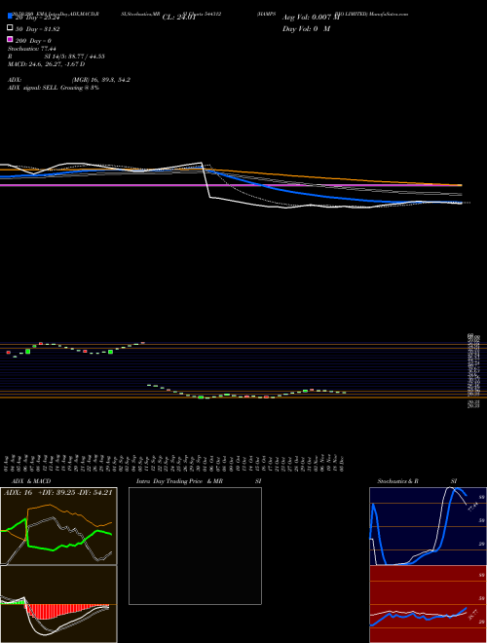Select the 'CL: 24.01' closing price text
The image size is (487, 643).
coord(179,18)
